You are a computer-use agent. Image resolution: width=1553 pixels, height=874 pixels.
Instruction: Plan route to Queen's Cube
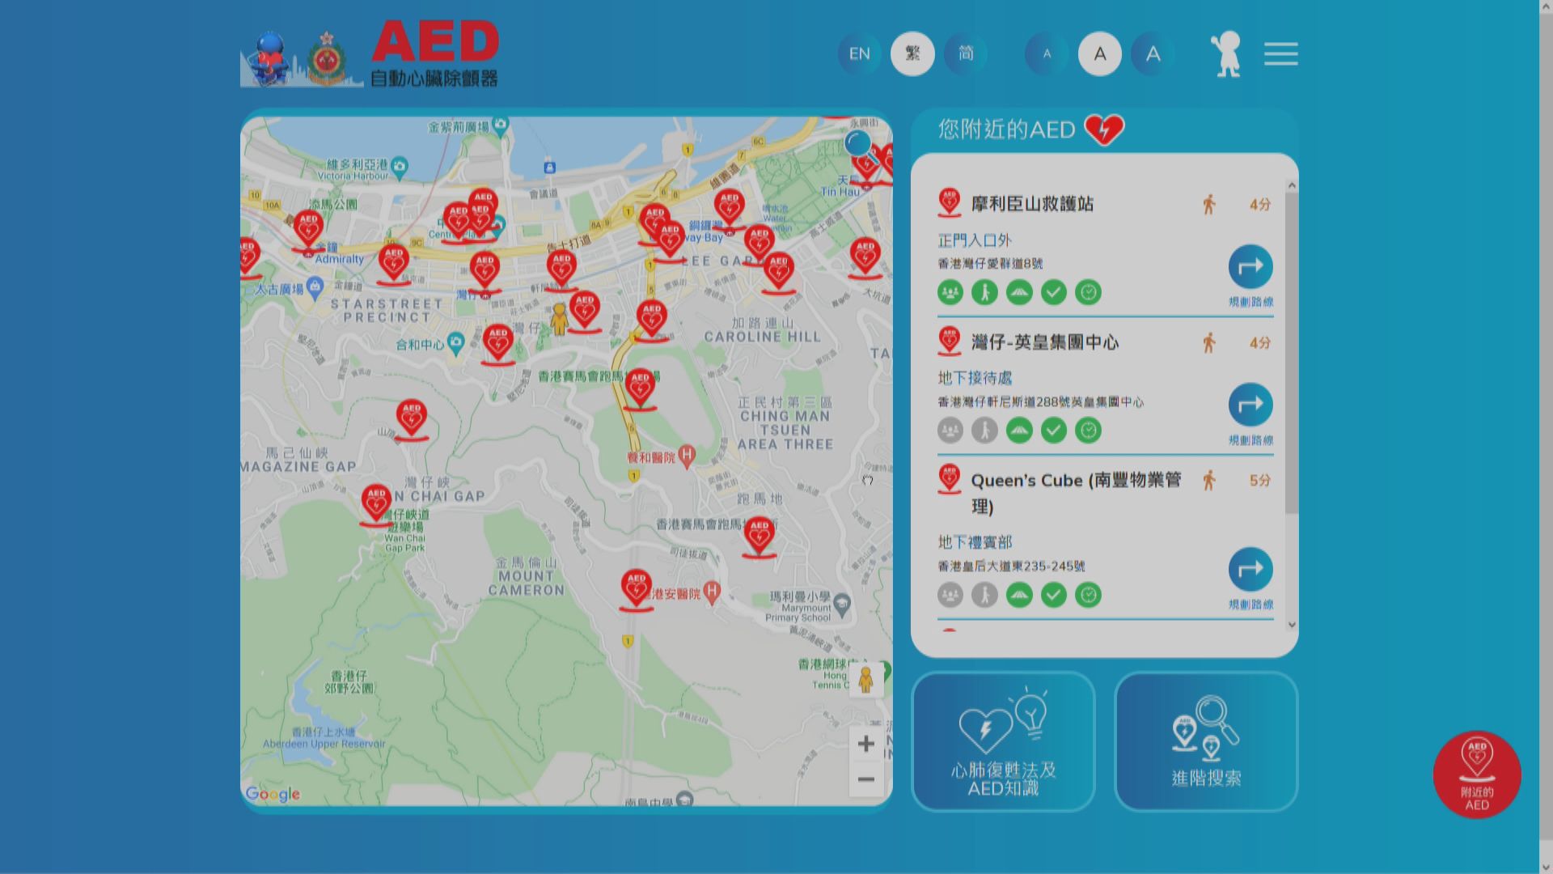(1250, 570)
